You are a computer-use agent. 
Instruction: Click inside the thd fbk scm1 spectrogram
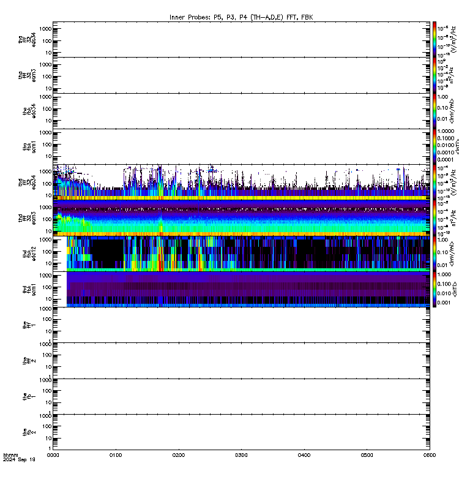[241, 290]
